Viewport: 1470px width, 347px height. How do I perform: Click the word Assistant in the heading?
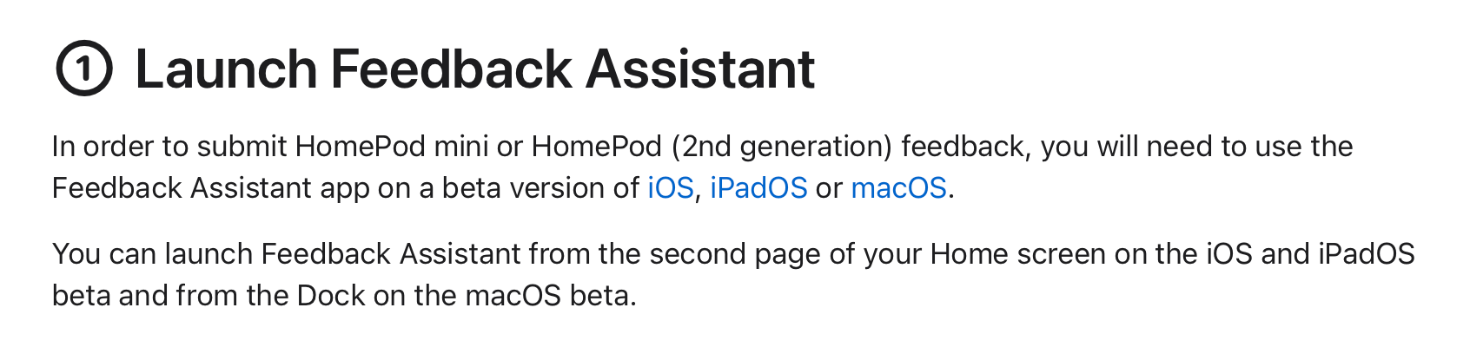click(x=700, y=69)
